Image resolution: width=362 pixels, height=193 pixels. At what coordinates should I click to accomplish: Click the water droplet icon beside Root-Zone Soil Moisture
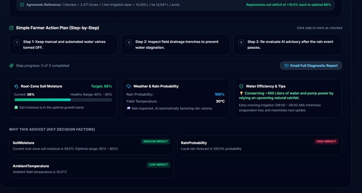pyautogui.click(x=16, y=86)
